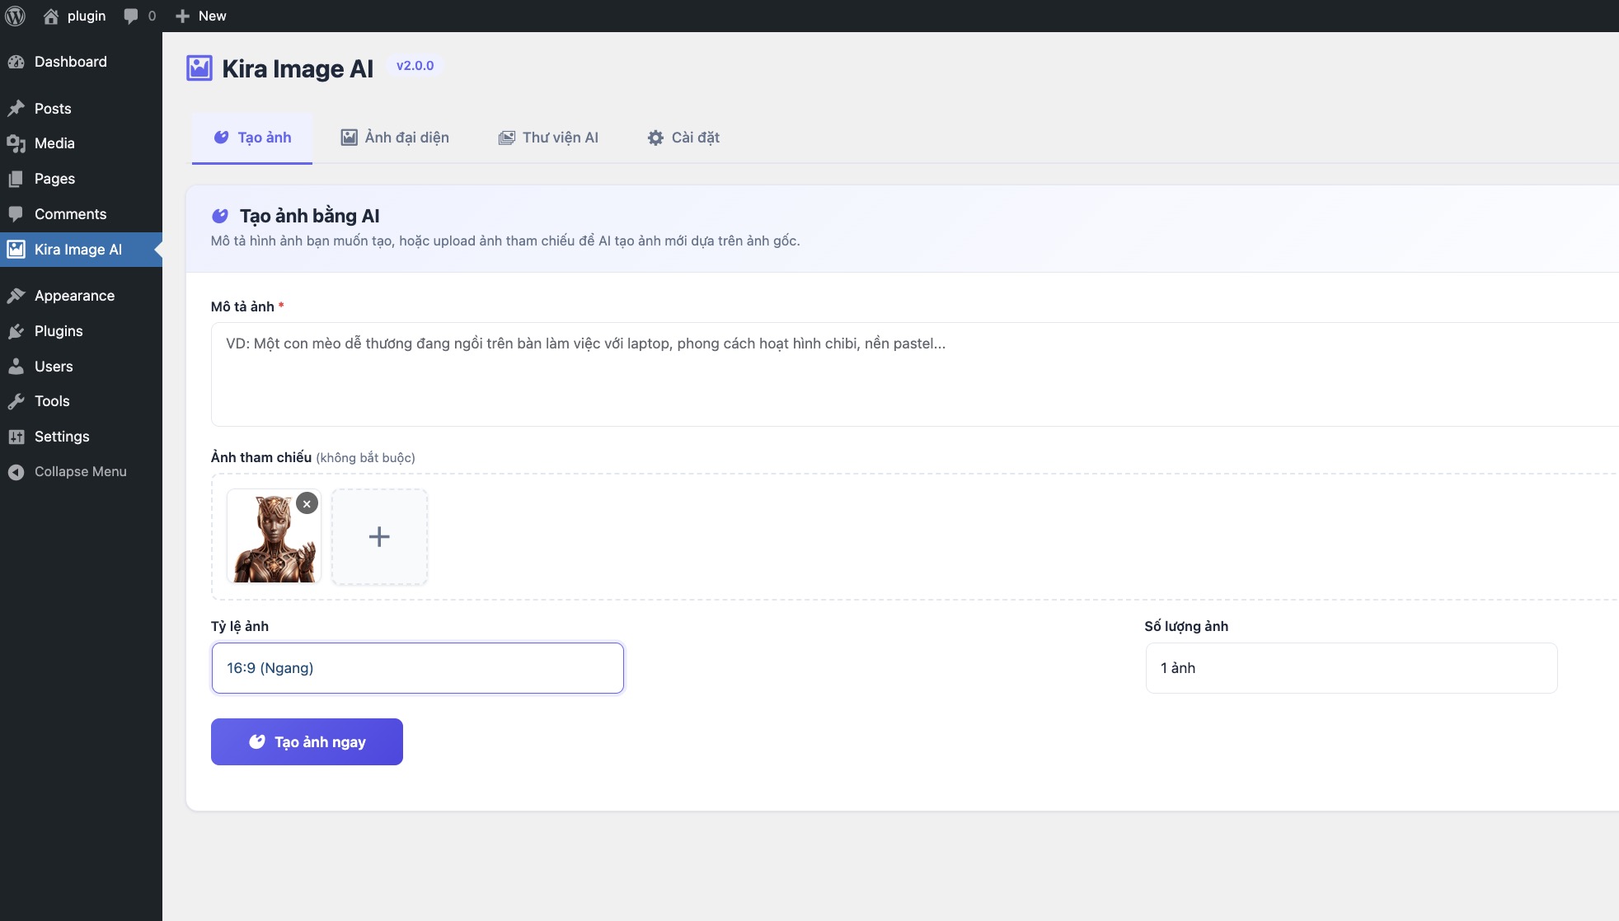Screen dimensions: 1619x921
Task: Click the New plus icon
Action: [183, 16]
